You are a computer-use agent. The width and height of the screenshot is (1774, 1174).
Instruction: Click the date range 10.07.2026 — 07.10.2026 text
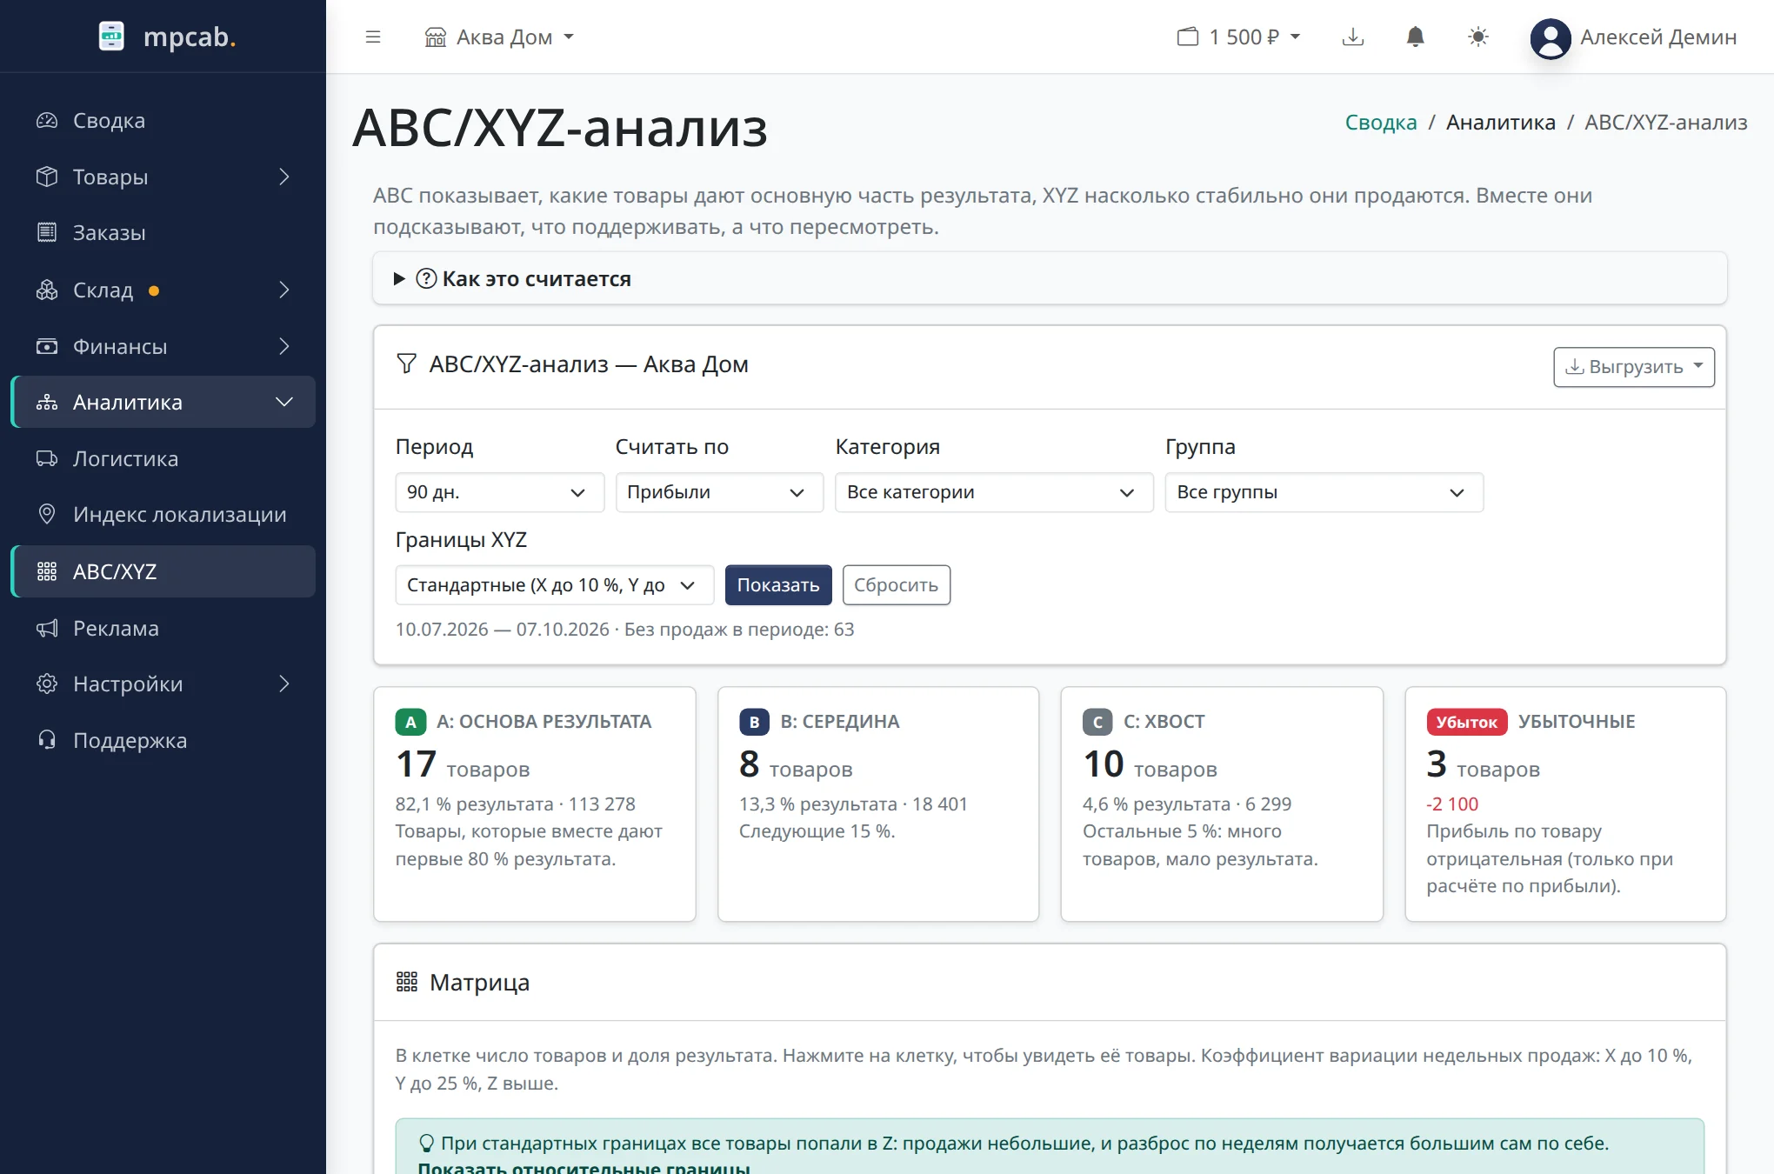[x=503, y=630]
